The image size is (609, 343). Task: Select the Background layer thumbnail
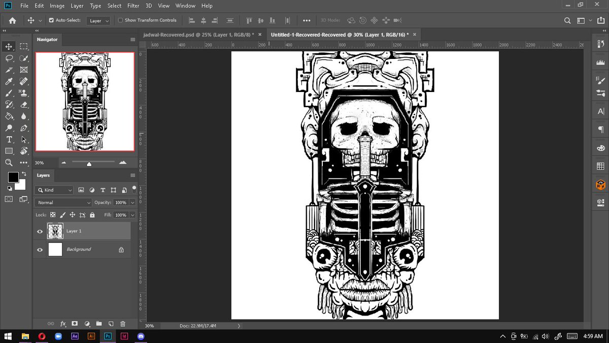55,250
